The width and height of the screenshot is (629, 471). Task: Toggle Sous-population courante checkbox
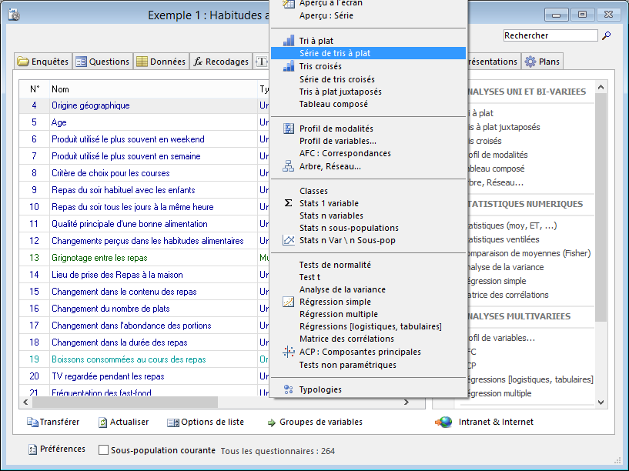103,450
